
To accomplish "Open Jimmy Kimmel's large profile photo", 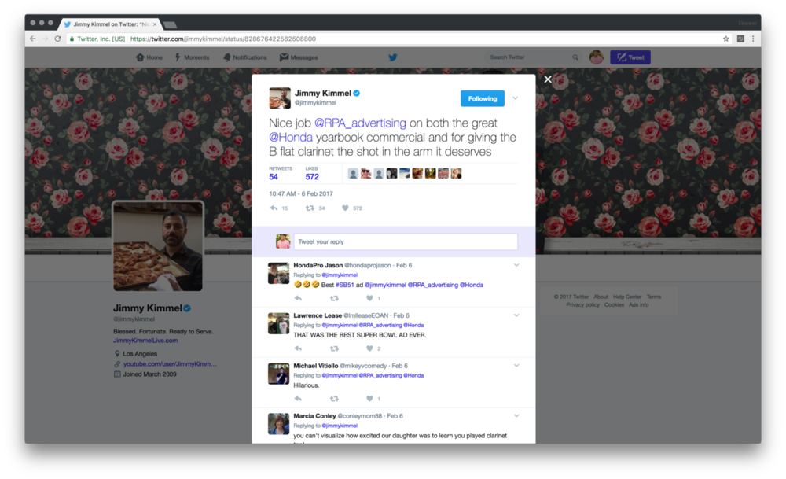I will pos(158,246).
